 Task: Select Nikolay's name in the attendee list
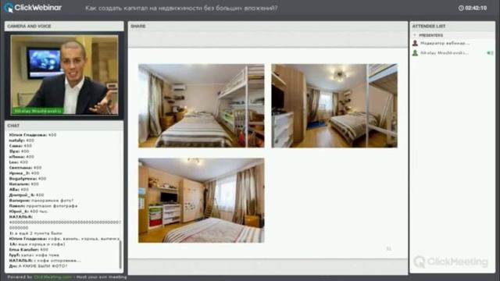tap(445, 53)
